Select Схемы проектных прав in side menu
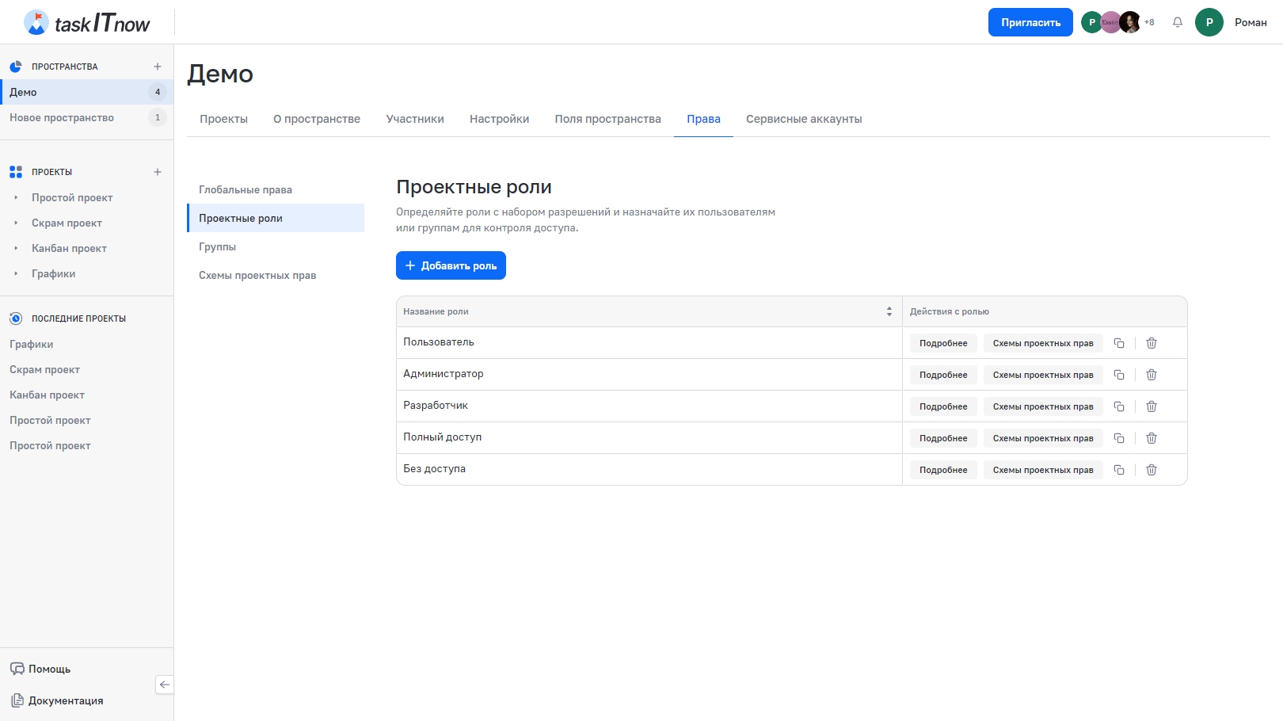The height and width of the screenshot is (721, 1283). click(257, 275)
